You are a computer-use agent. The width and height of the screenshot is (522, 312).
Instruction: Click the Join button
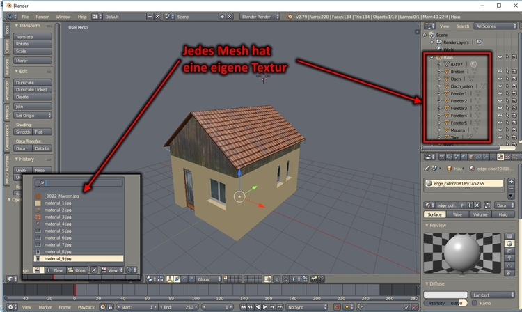coord(33,107)
